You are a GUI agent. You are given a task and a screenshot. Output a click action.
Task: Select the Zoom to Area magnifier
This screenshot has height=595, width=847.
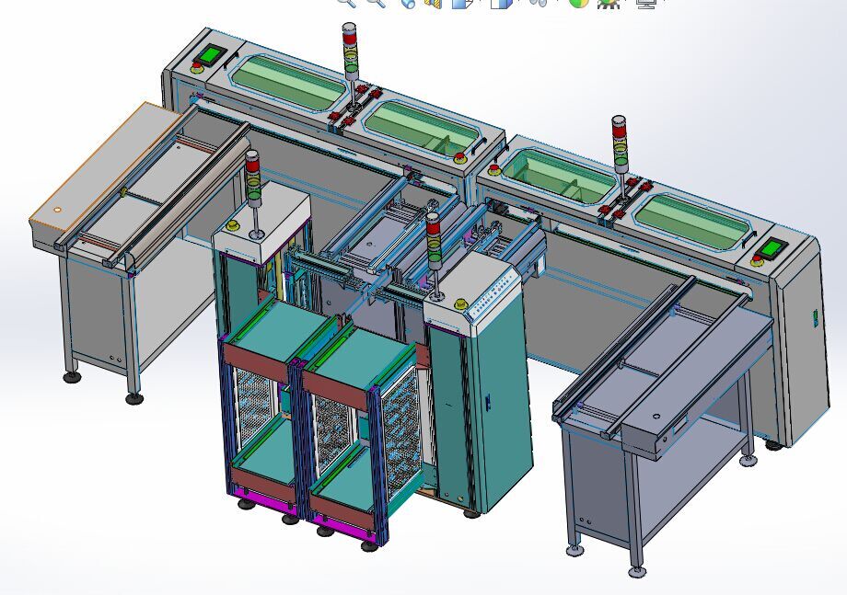click(x=376, y=3)
